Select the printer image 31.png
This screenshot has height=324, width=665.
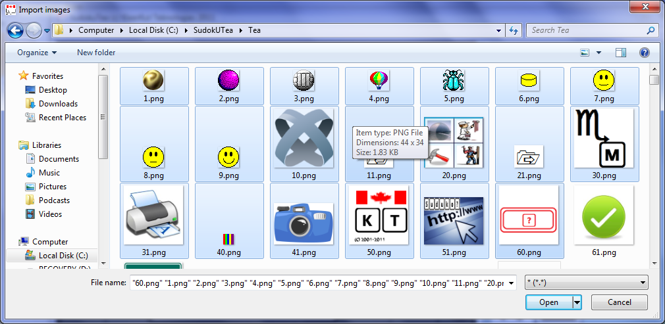[x=153, y=217]
